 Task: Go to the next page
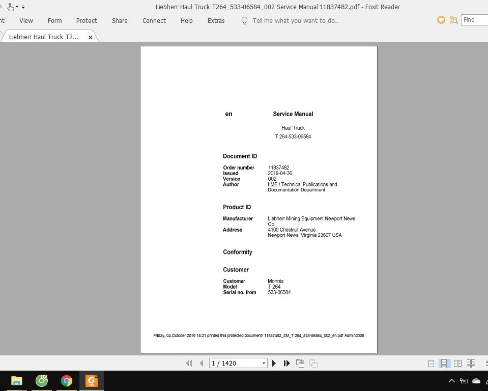pos(274,363)
